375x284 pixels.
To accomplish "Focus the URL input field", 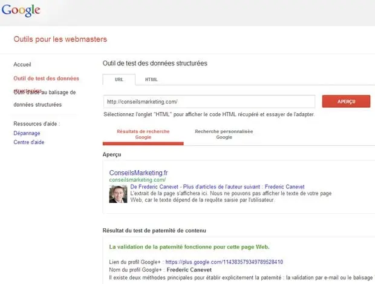I will (x=209, y=102).
